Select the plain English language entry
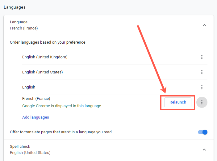 tap(29, 87)
